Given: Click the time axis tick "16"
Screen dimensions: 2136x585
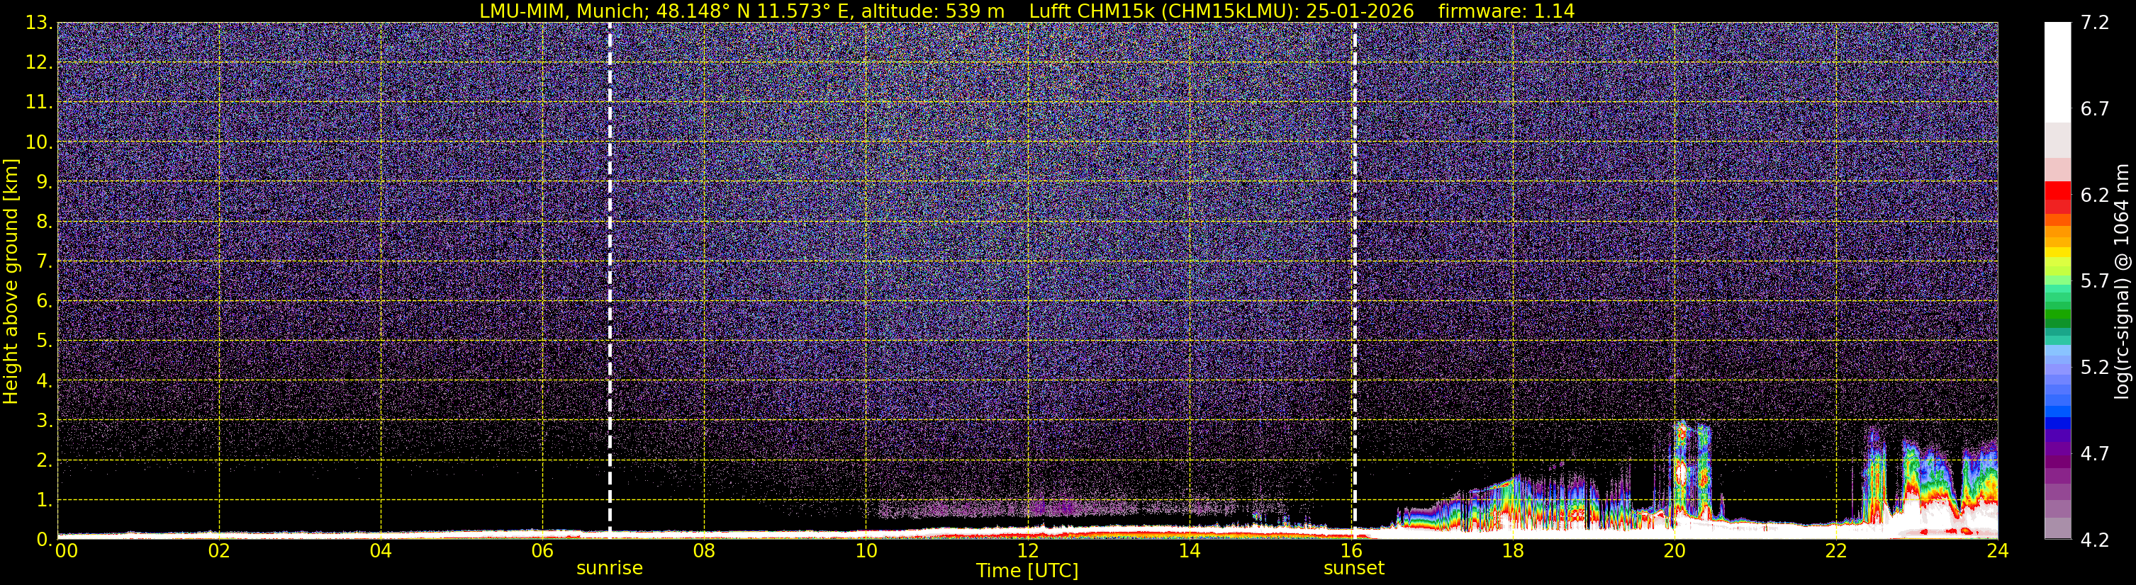Looking at the screenshot, I should 1351,551.
